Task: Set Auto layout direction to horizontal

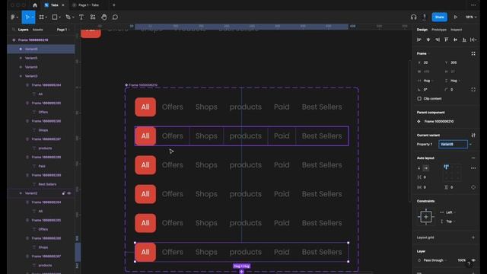Action: coord(426,168)
